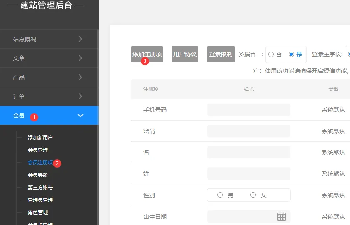Navigate to 第三方账号 settings
This screenshot has height=225, width=350.
[40, 187]
